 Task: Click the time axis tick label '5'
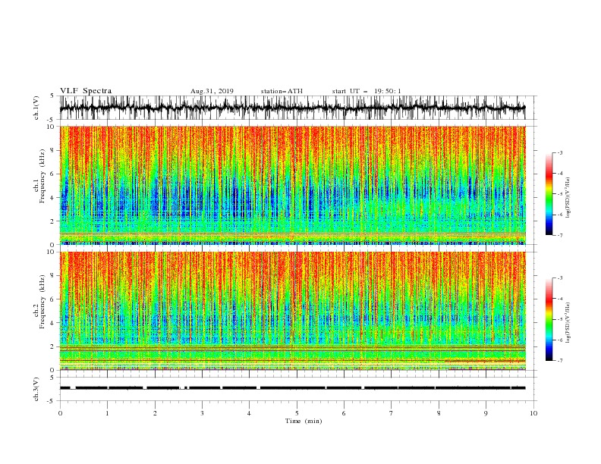(297, 413)
